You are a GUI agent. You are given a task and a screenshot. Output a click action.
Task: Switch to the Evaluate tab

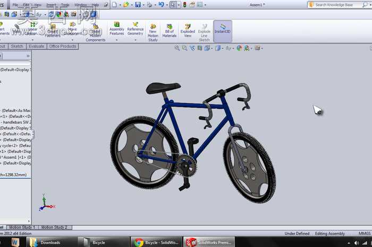36,46
